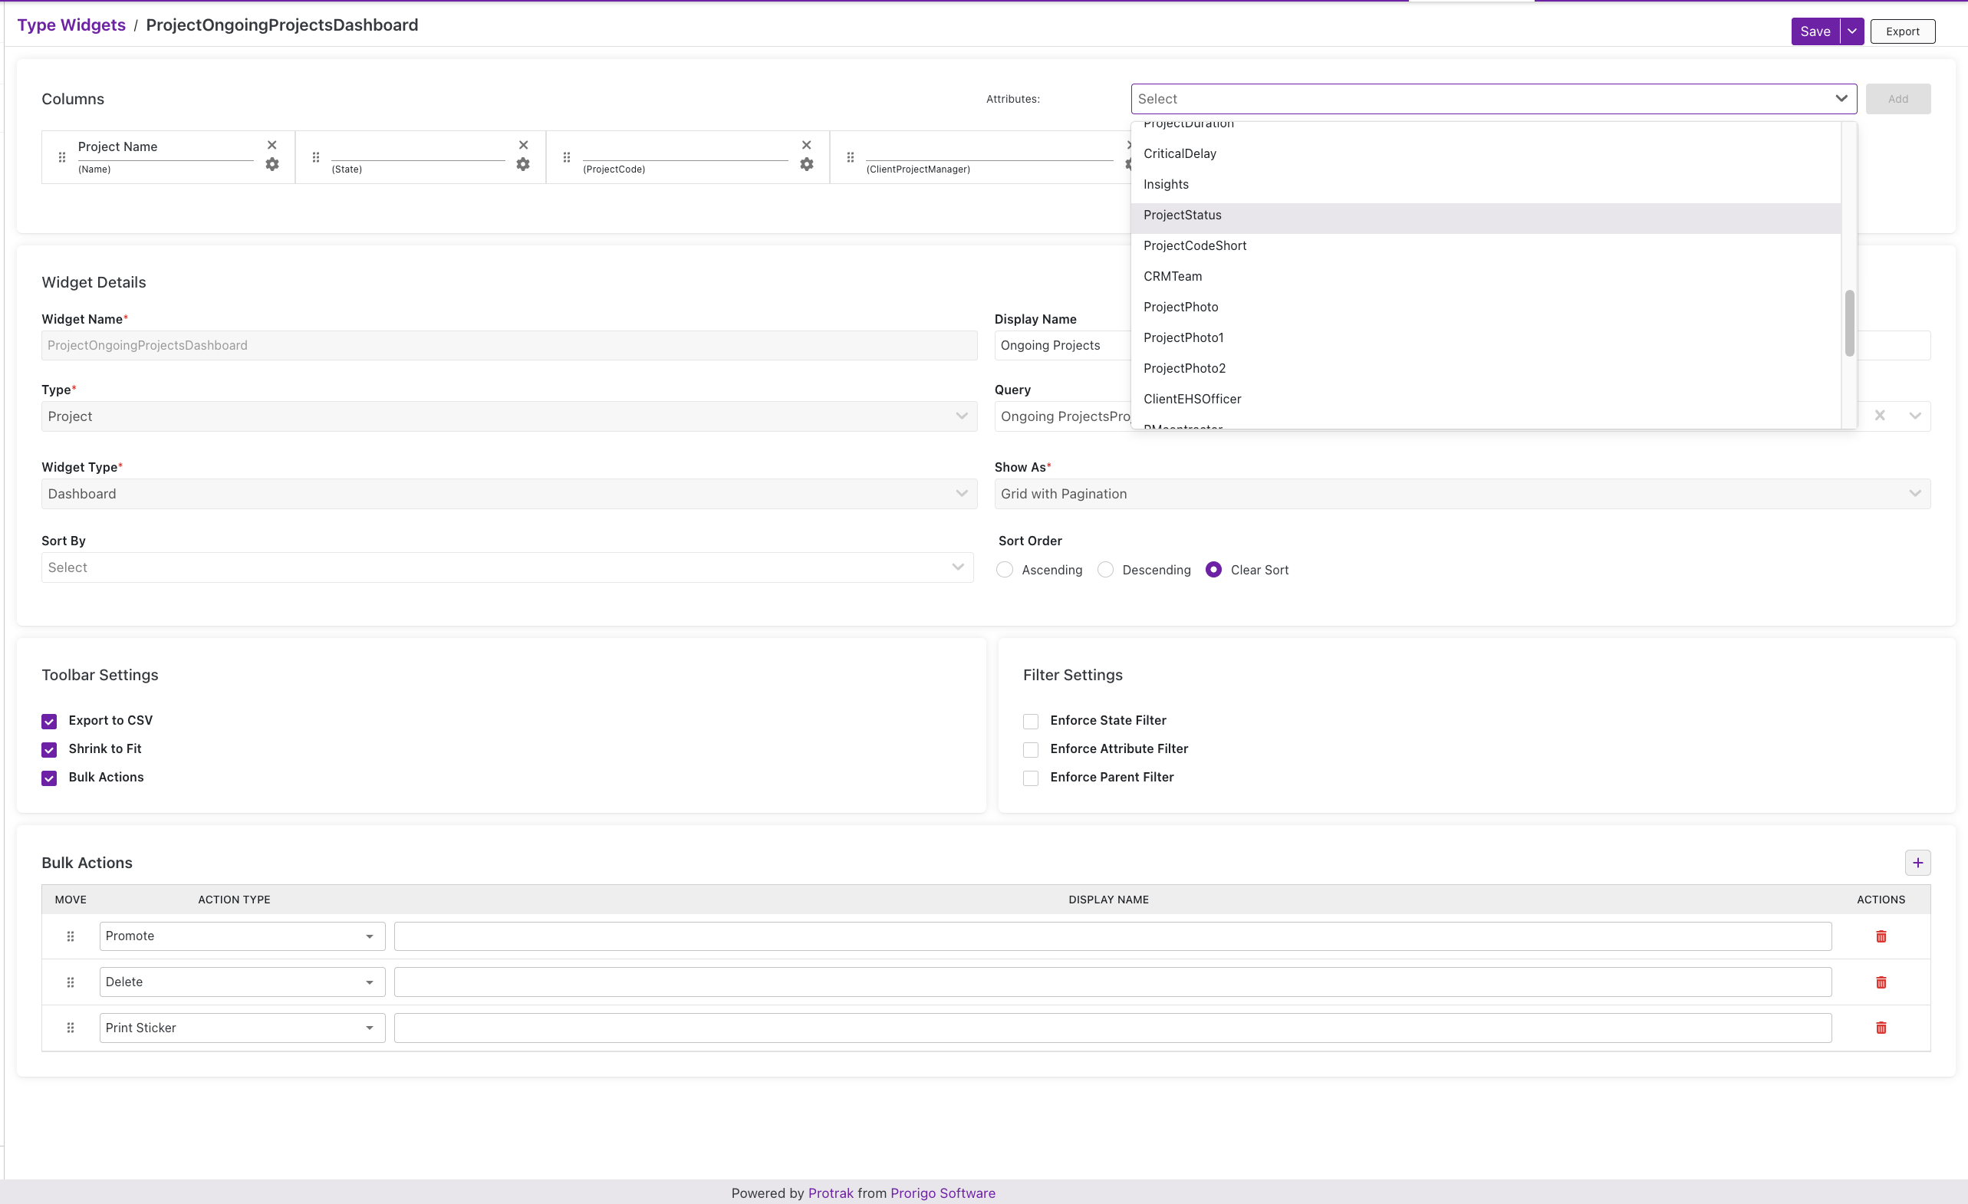This screenshot has height=1204, width=1968.
Task: Enable Enforce State Filter
Action: pyautogui.click(x=1030, y=721)
